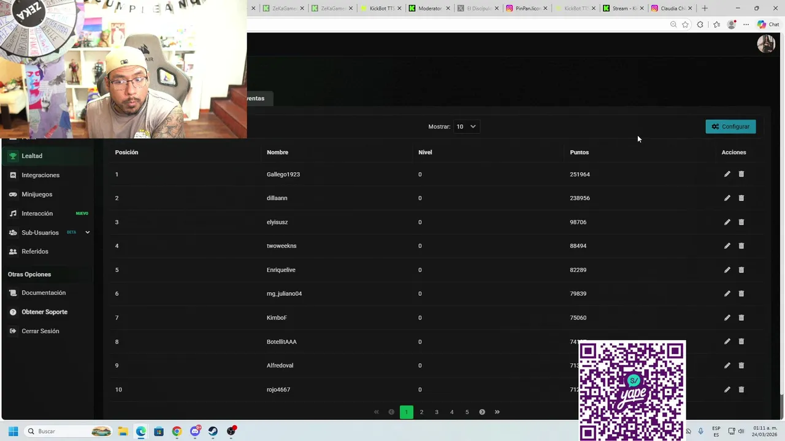Delete rojo4667 row
785x441 pixels.
click(x=741, y=389)
